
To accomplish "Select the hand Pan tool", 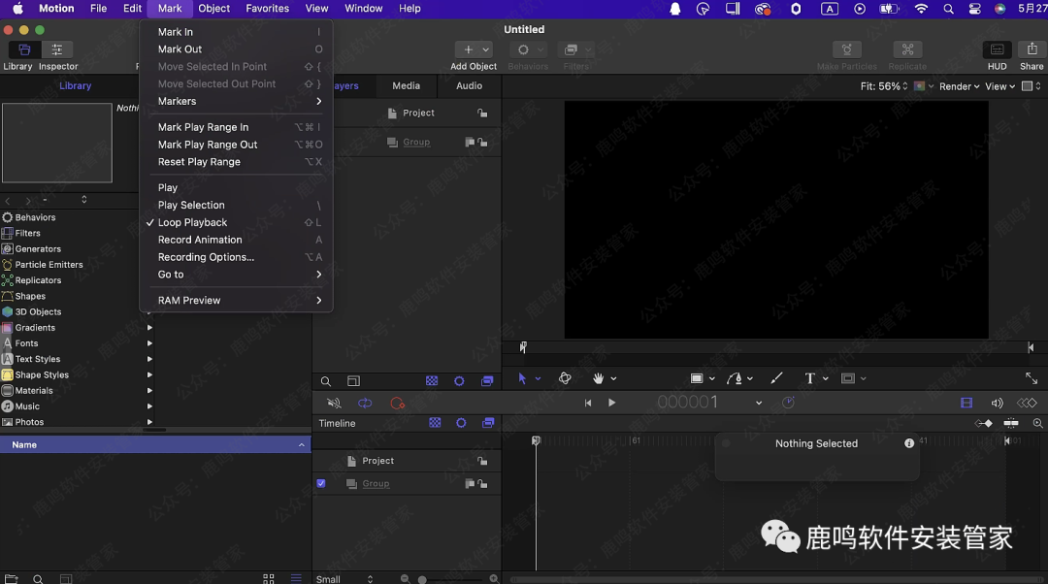I will point(599,378).
